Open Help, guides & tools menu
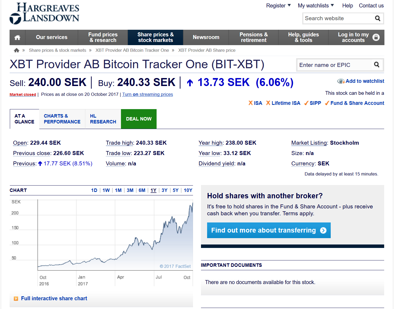394x309 pixels. pyautogui.click(x=303, y=37)
